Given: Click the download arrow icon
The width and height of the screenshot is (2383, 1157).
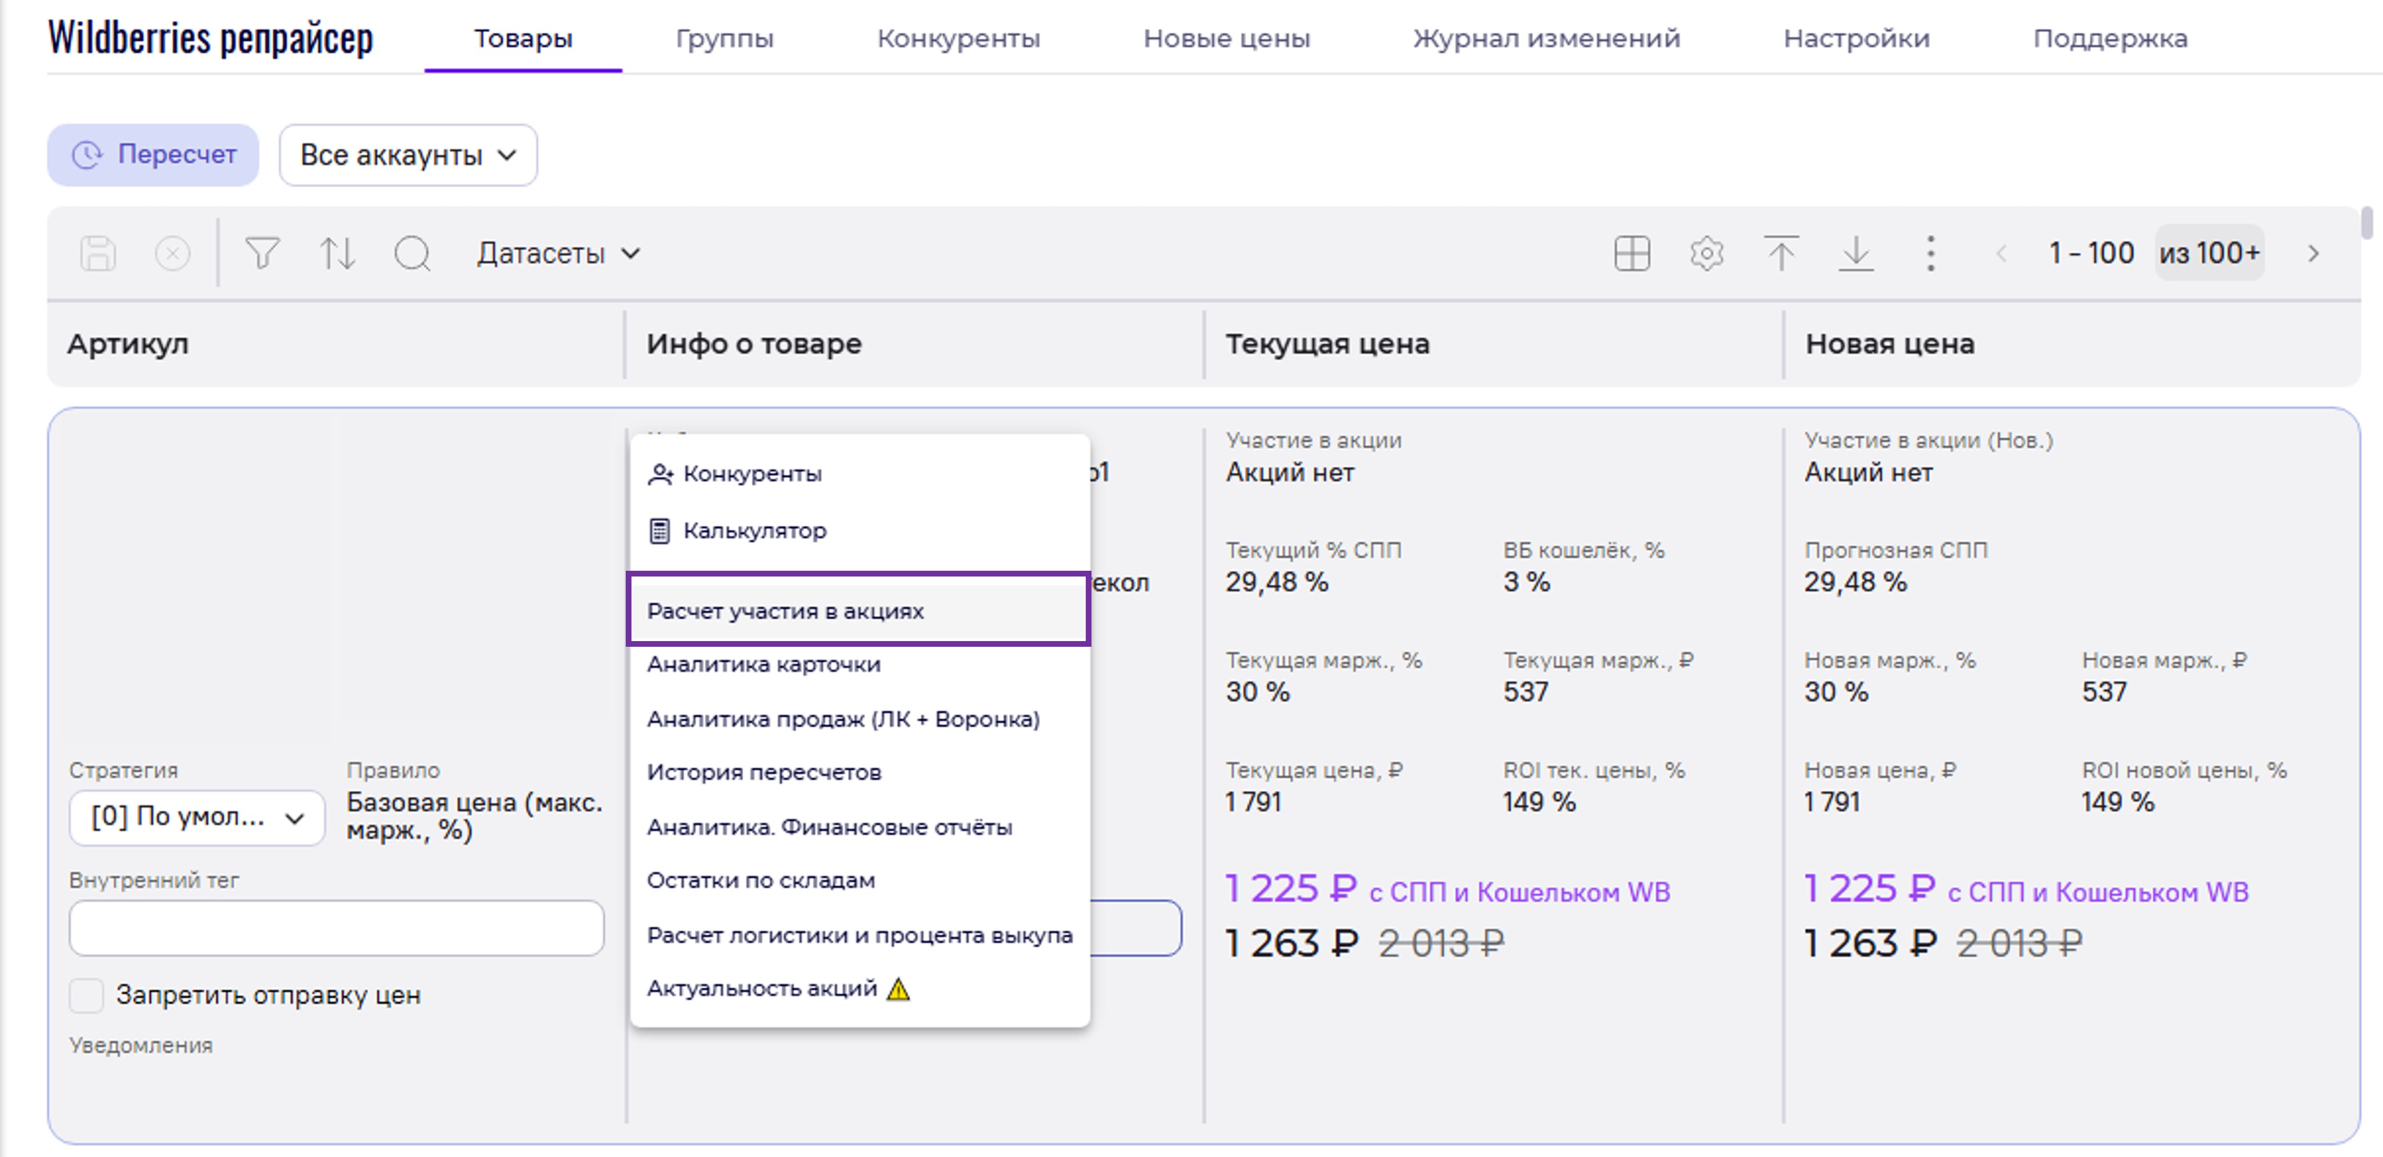Looking at the screenshot, I should point(1856,253).
